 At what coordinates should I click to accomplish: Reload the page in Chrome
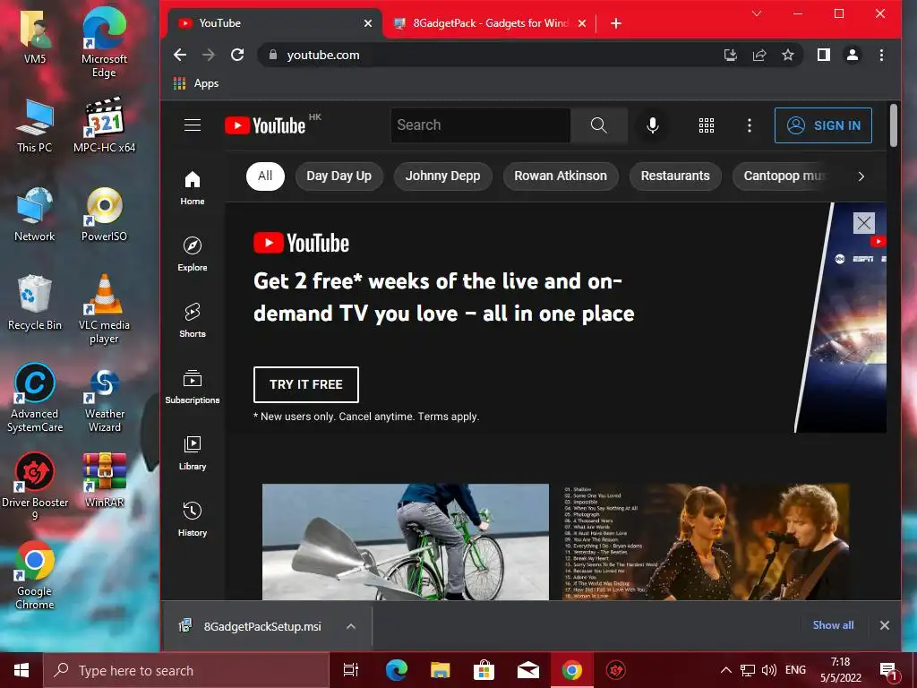[237, 55]
